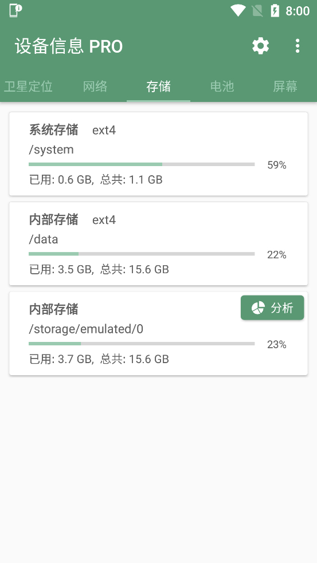Tap the /storage/emulated/0 usage progress bar
The image size is (317, 563).
[x=142, y=344]
